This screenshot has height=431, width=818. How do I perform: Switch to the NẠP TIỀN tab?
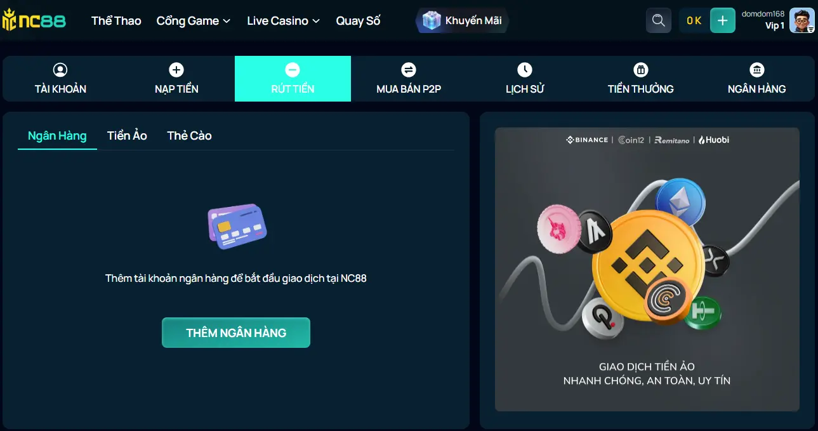coord(176,79)
